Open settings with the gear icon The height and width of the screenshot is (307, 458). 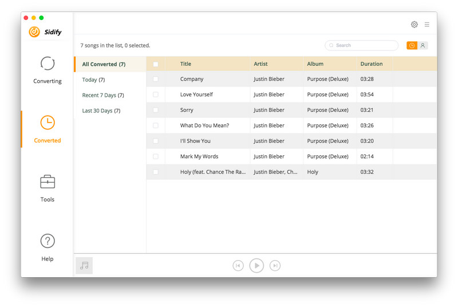click(414, 25)
